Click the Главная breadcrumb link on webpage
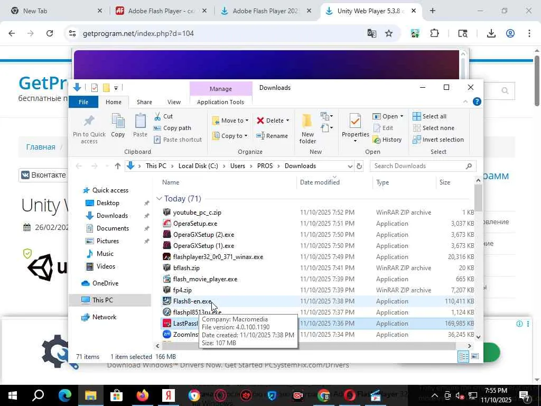The image size is (541, 406). click(x=41, y=147)
